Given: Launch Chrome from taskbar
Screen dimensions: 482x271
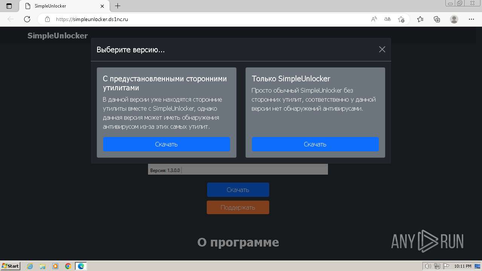Looking at the screenshot, I should (68, 266).
